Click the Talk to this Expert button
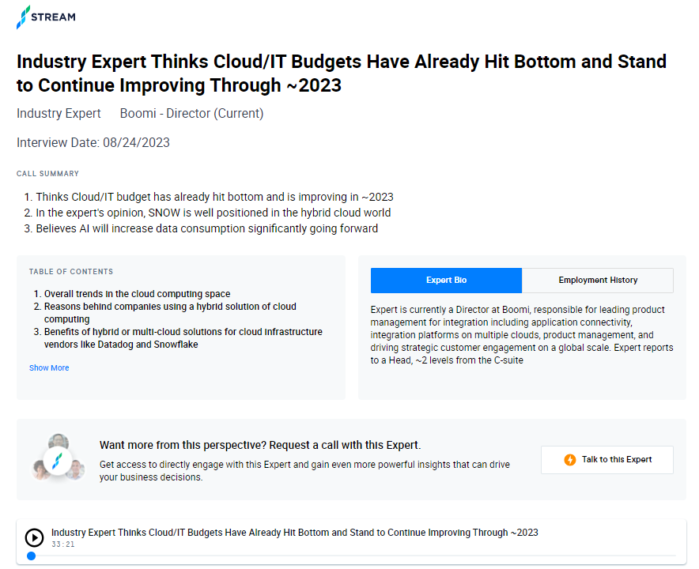Image resolution: width=699 pixels, height=569 pixels. (x=606, y=459)
